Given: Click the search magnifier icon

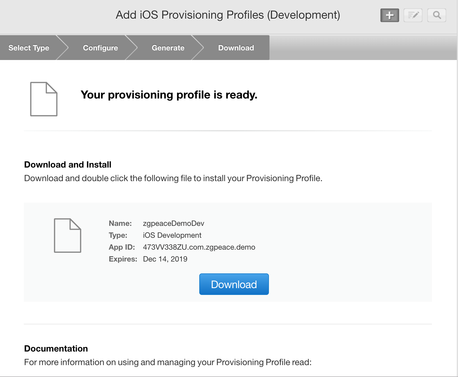Looking at the screenshot, I should [436, 15].
